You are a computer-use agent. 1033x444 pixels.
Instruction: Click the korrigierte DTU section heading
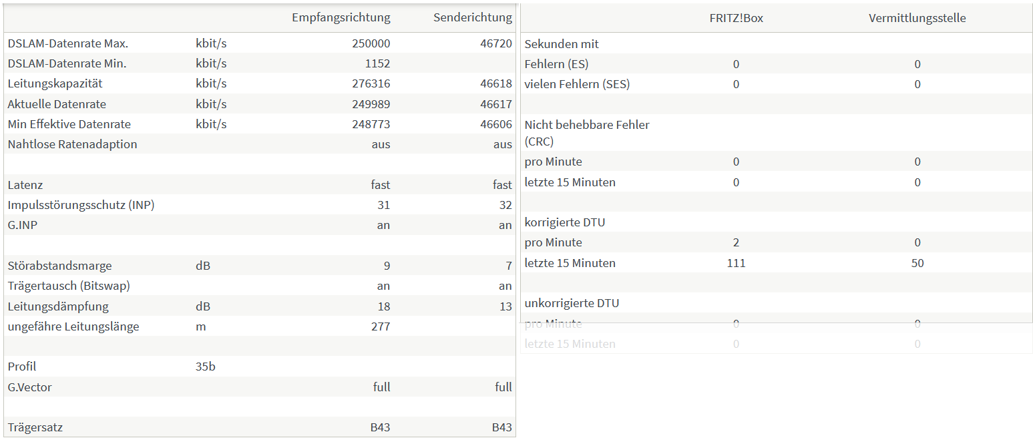565,222
